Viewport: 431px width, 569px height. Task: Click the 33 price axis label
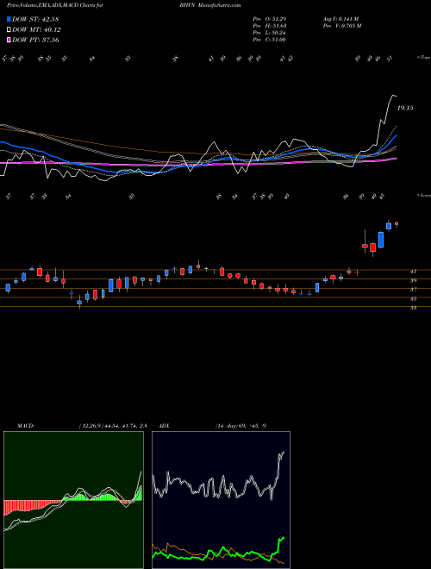click(413, 308)
